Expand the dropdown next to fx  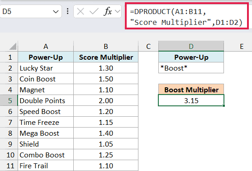[118, 12]
